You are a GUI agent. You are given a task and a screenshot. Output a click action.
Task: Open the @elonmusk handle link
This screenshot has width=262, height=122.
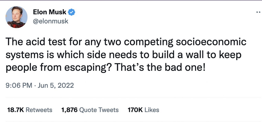[x=50, y=21]
